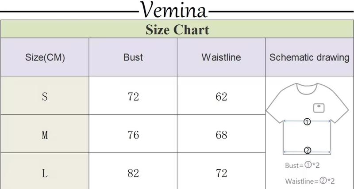
Task: Select bust value 82 for size L
Action: (x=133, y=173)
